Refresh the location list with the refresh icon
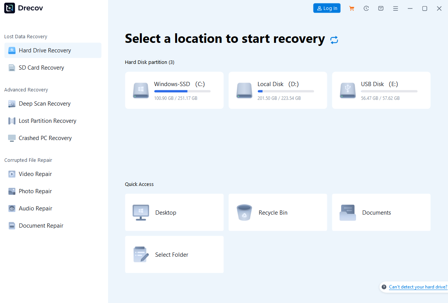Image resolution: width=448 pixels, height=303 pixels. point(334,39)
